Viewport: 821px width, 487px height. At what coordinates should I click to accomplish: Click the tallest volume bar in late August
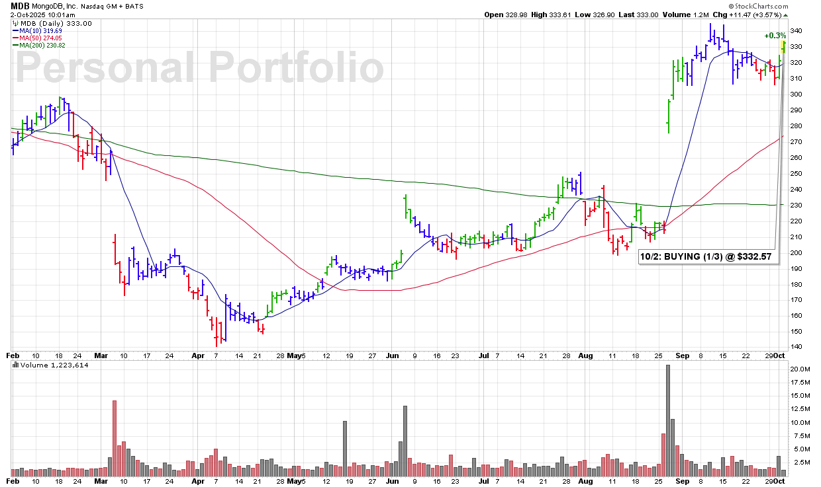668,420
